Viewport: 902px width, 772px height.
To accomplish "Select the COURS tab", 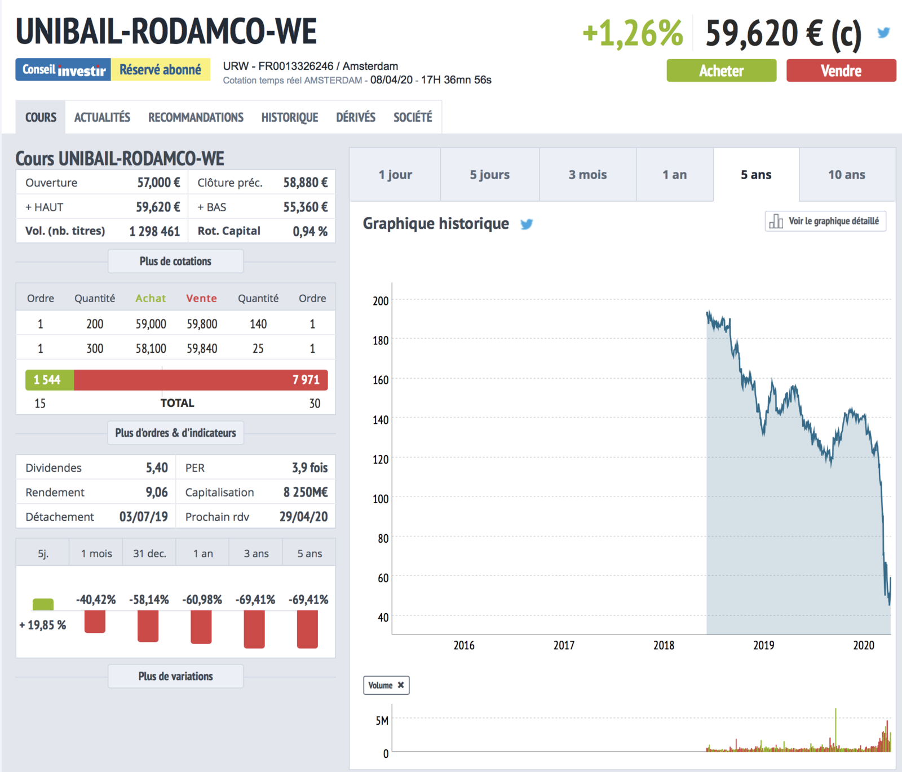I will click(41, 117).
